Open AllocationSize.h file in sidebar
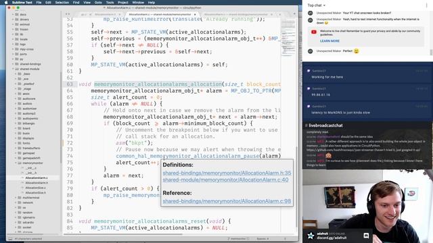The image size is (433, 243). click(36, 192)
